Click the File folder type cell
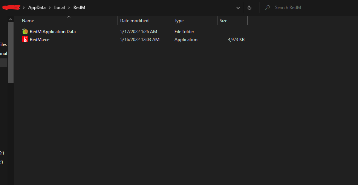The width and height of the screenshot is (358, 185). (x=184, y=32)
